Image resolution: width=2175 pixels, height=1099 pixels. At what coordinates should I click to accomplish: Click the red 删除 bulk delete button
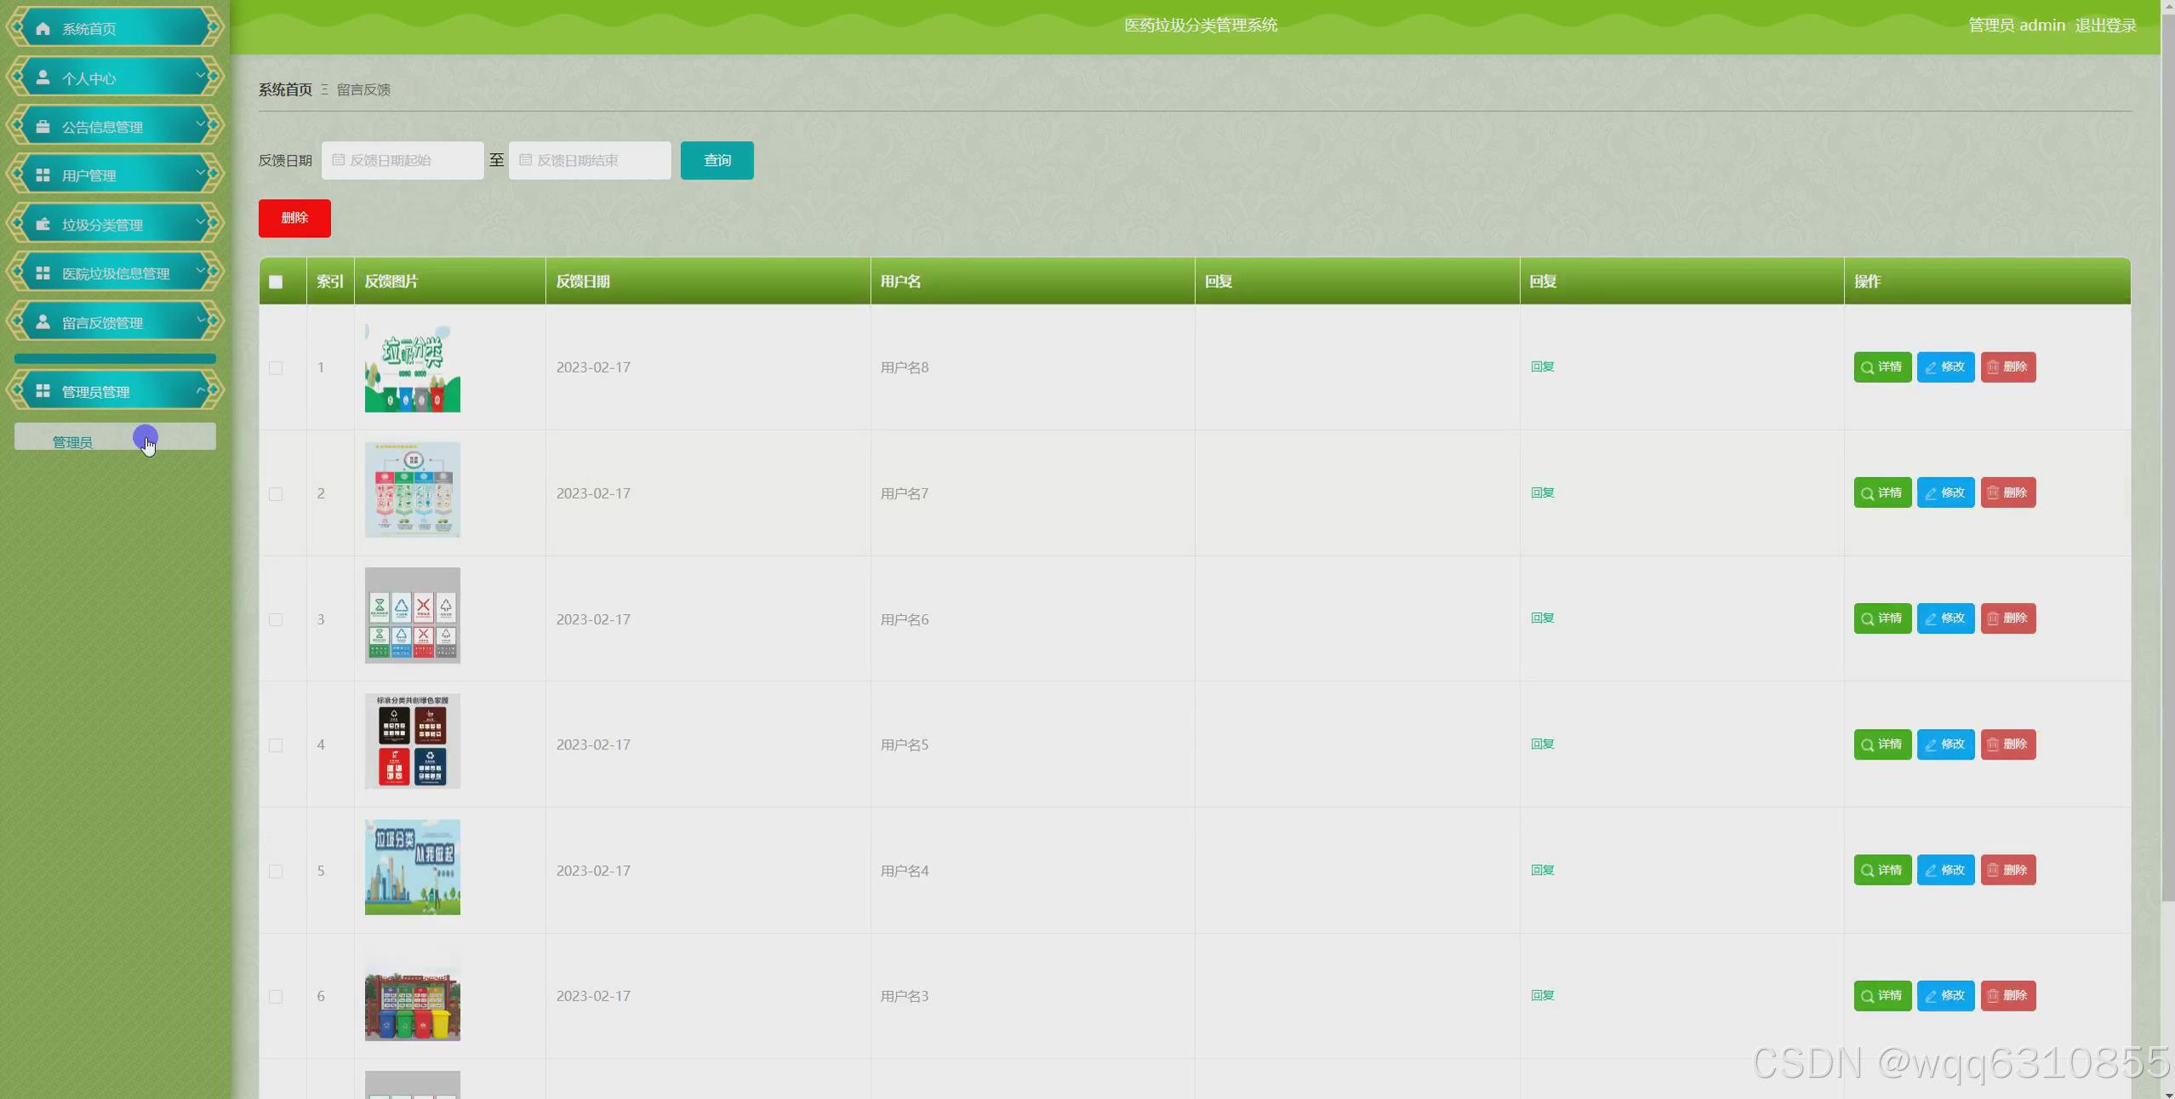point(294,218)
